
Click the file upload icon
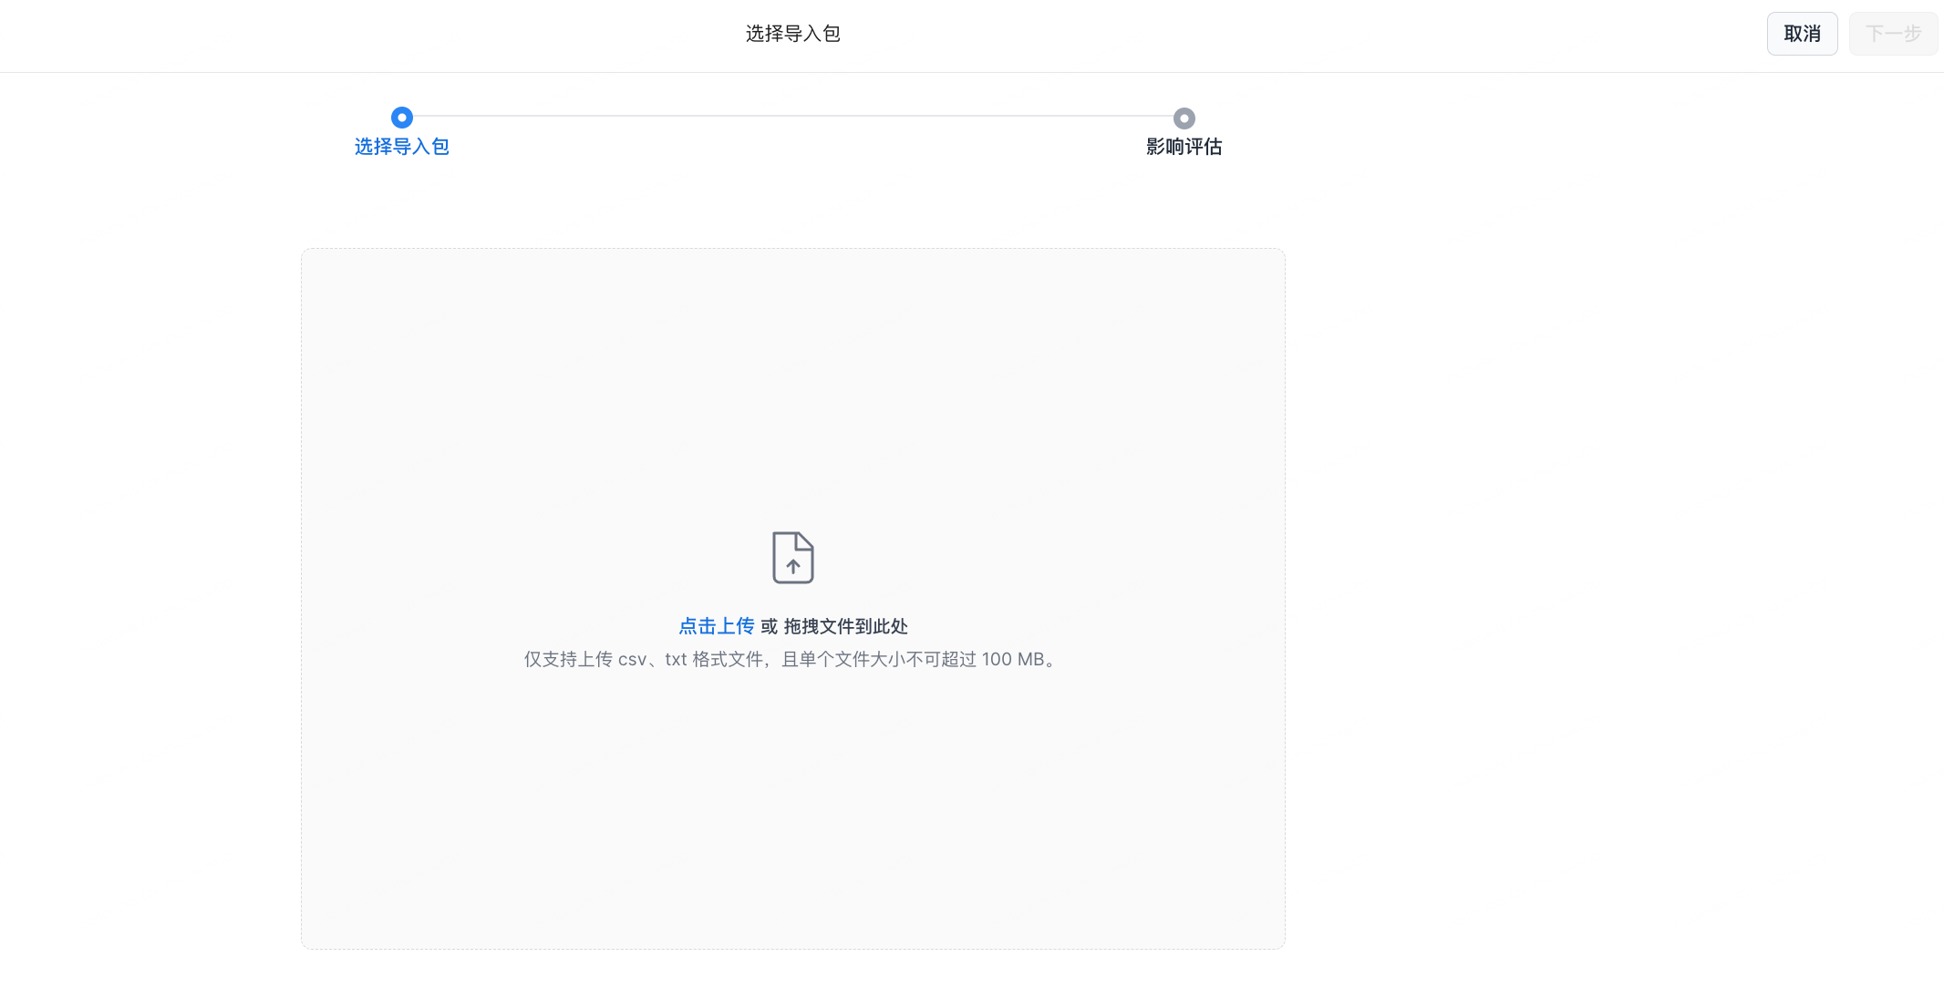[x=792, y=557]
